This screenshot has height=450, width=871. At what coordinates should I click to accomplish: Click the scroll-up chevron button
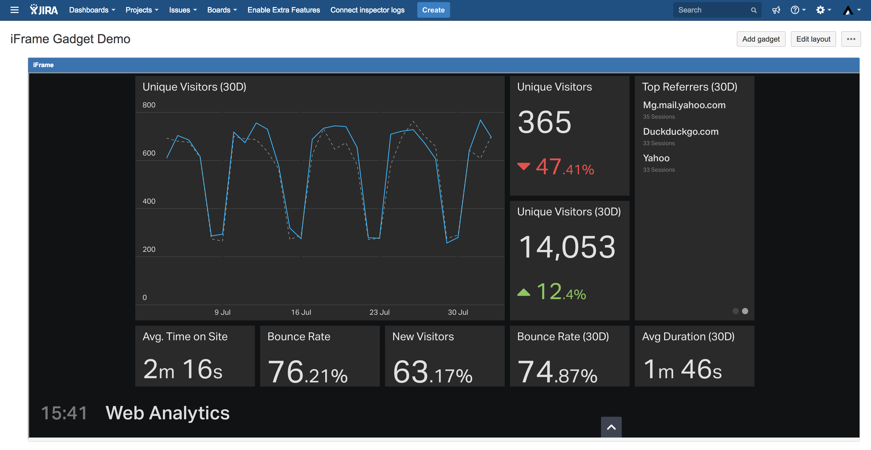click(611, 427)
